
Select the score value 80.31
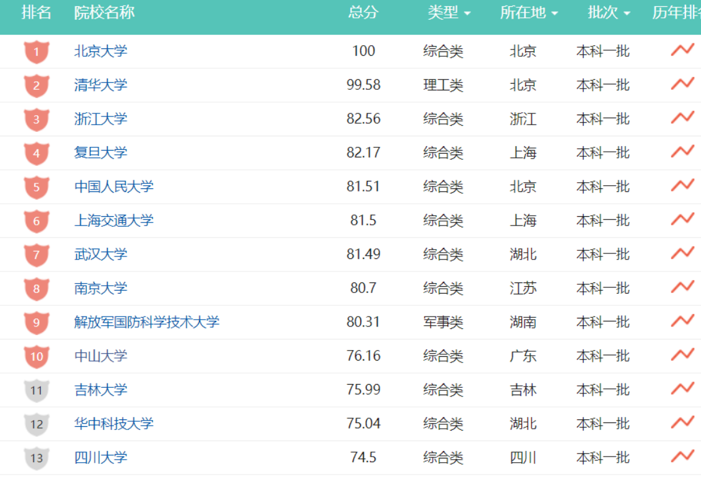coord(363,322)
